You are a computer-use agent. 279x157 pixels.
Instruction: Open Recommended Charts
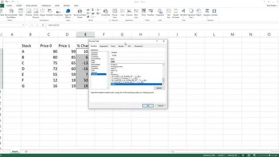[x=80, y=14]
